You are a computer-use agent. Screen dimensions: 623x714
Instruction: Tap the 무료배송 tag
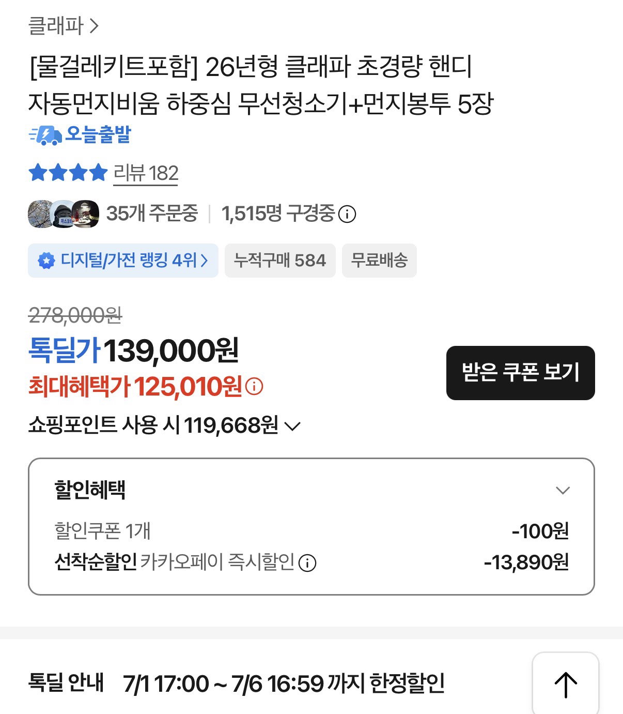(x=379, y=260)
